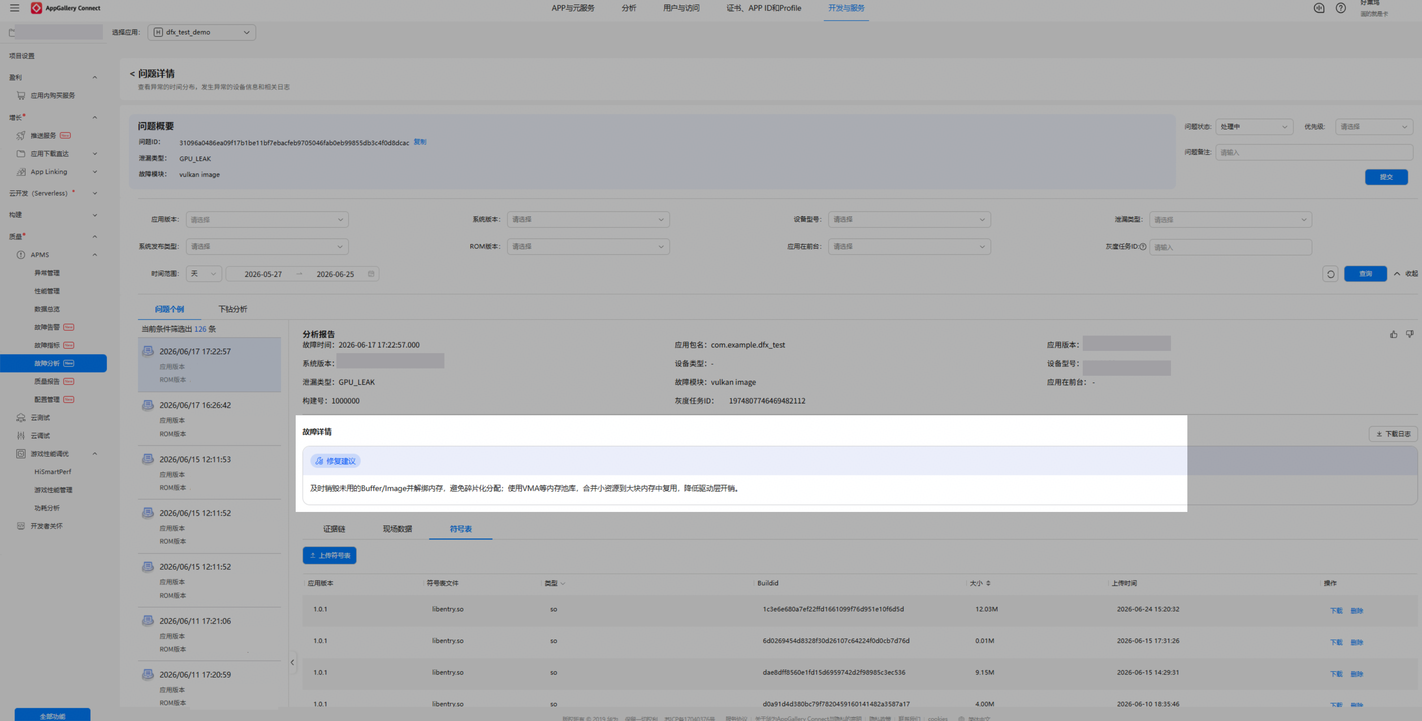Click the 问题备注 input field

pyautogui.click(x=1314, y=152)
